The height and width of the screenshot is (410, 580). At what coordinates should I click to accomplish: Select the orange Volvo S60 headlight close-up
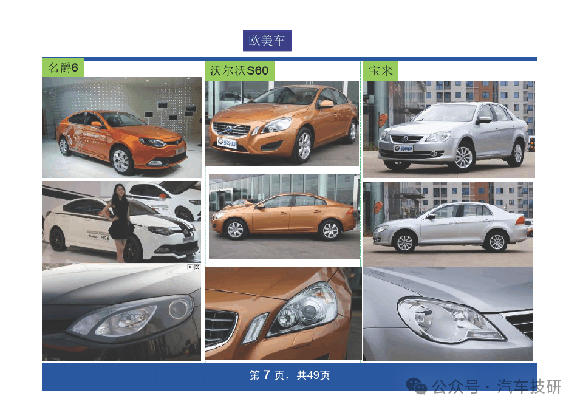[x=284, y=313]
